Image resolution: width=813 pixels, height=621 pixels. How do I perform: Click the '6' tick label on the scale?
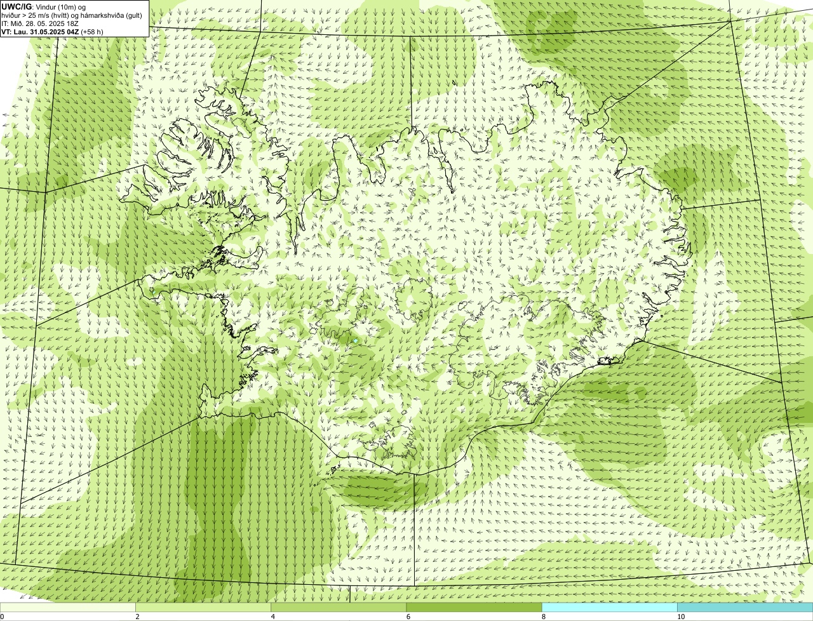click(408, 617)
